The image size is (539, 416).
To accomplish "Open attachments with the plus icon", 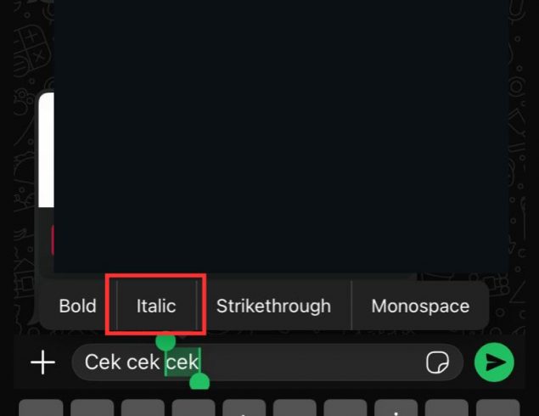I will click(x=42, y=363).
